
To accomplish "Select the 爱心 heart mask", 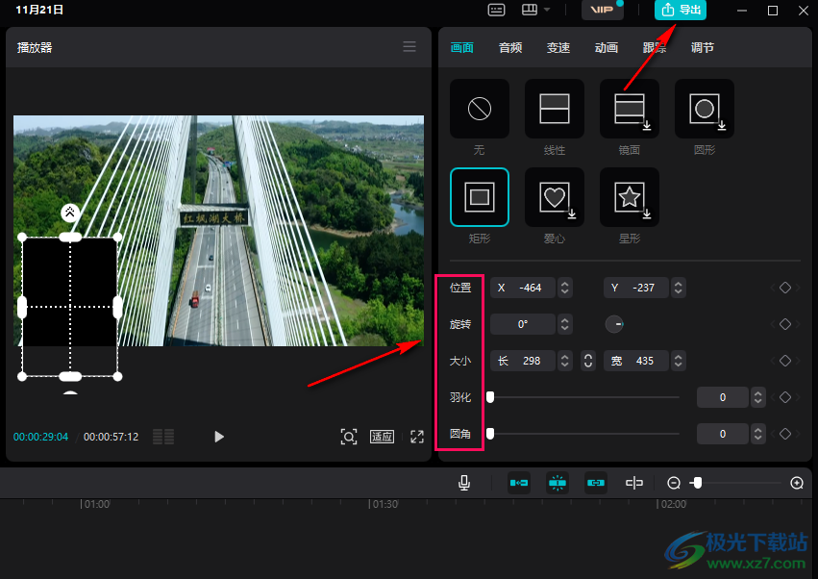I will [554, 197].
